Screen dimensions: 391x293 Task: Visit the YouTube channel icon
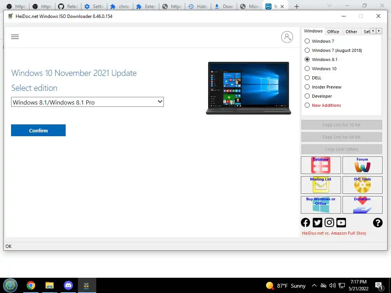[x=341, y=222]
